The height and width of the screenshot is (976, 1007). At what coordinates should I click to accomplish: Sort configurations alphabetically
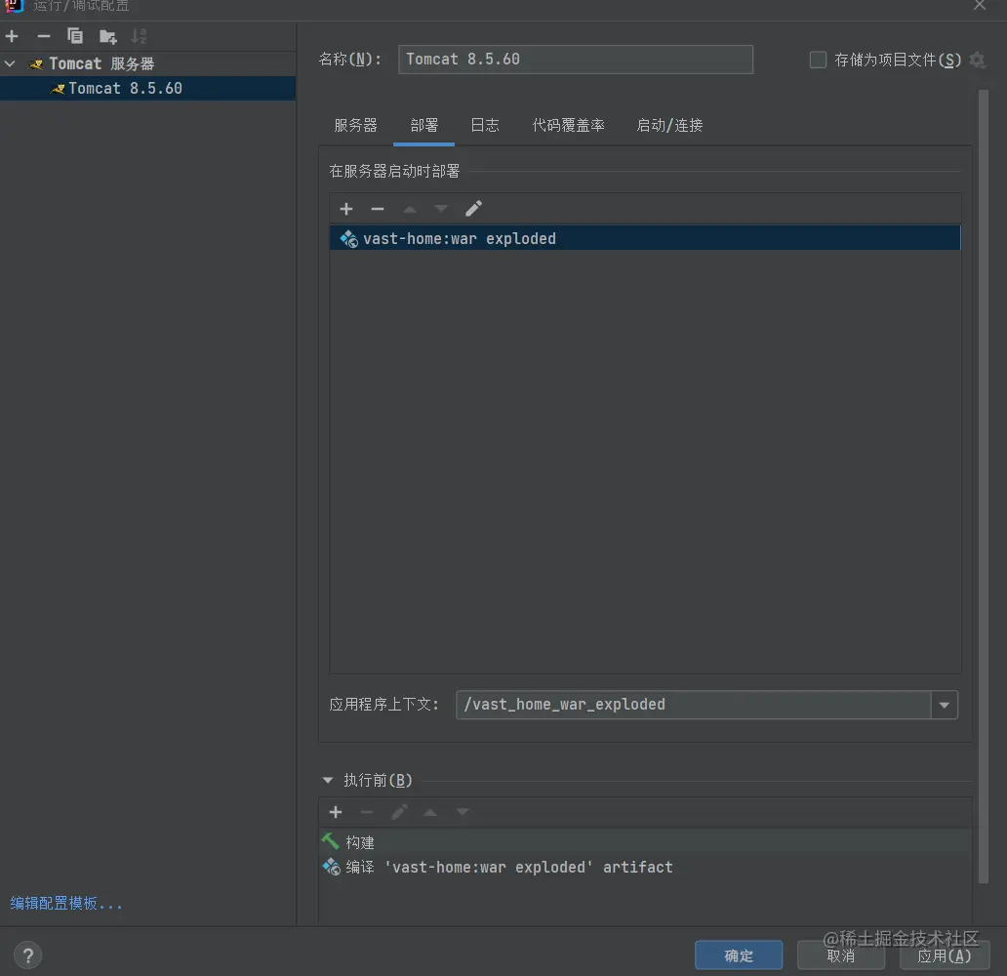[139, 36]
